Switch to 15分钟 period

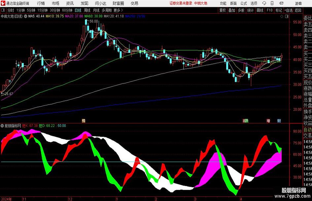click(43, 10)
